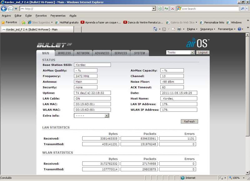Image resolution: width=250 pixels, height=181 pixels.
Task: Add to favorites bar star icon
Action: 23,22
